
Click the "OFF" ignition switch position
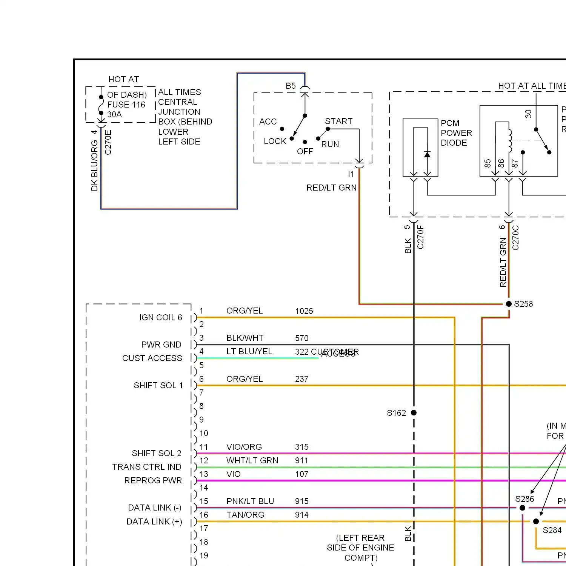305,151
